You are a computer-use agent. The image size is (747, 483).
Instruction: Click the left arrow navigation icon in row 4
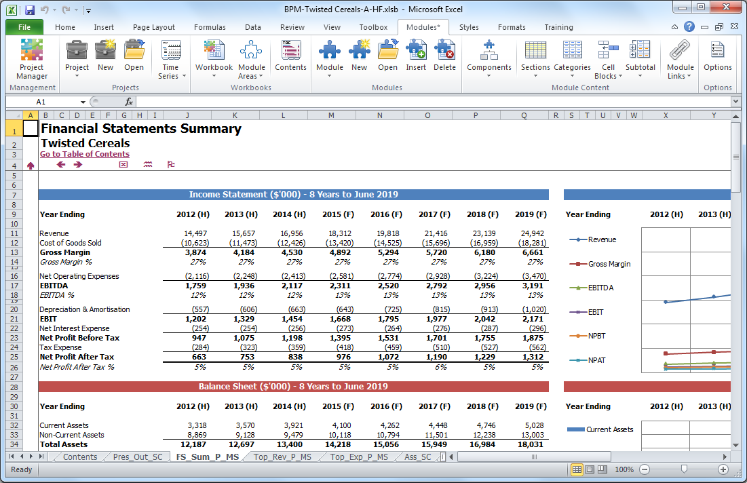click(60, 164)
